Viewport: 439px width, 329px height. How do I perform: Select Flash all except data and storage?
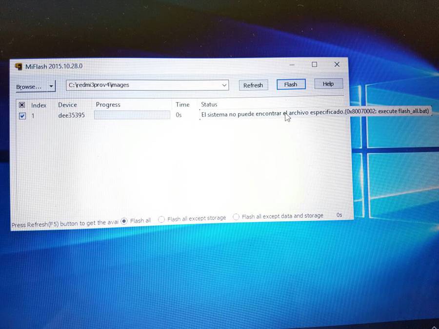tap(236, 217)
